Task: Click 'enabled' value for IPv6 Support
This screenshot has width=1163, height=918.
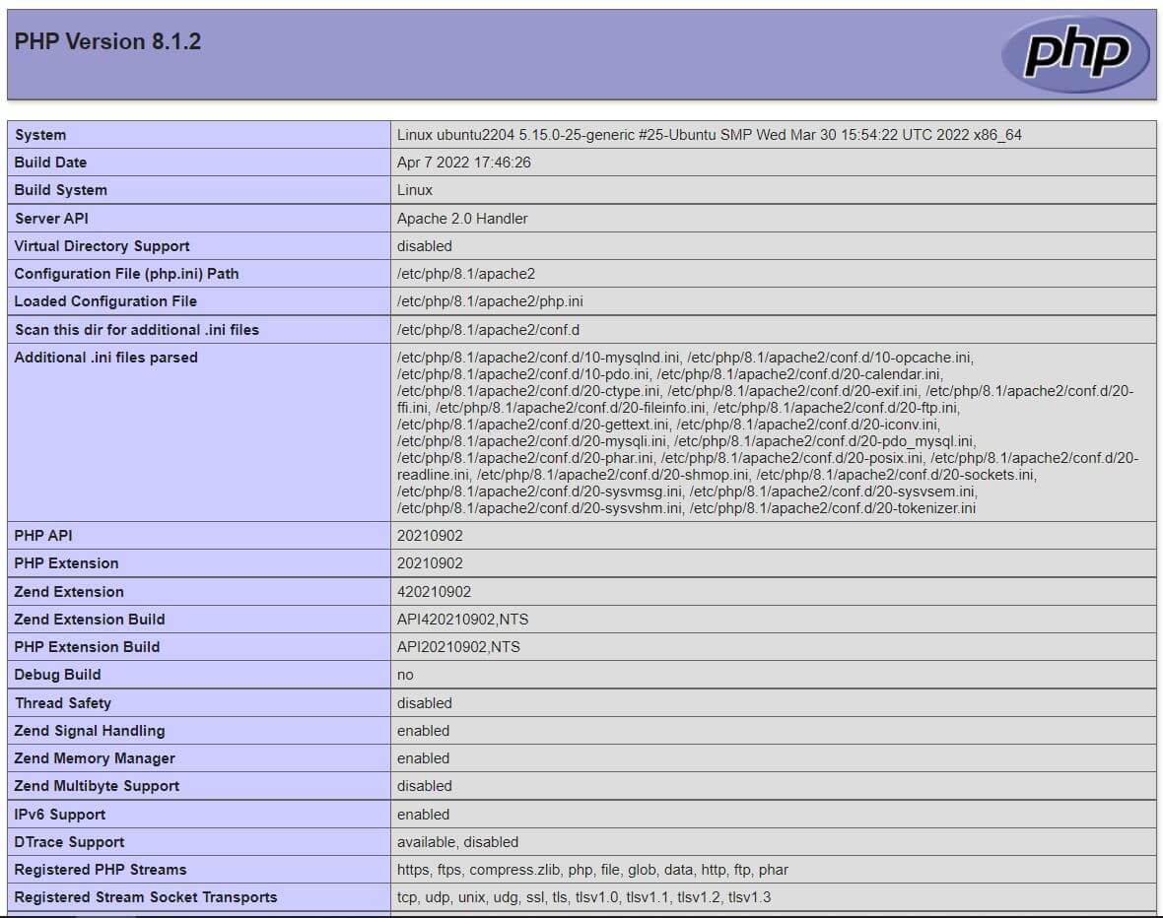Action: point(423,815)
